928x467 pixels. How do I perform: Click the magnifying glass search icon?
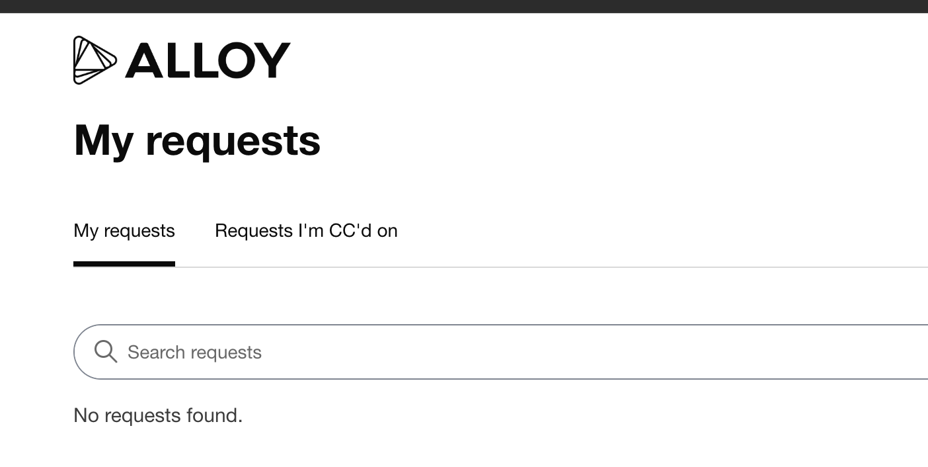tap(106, 351)
